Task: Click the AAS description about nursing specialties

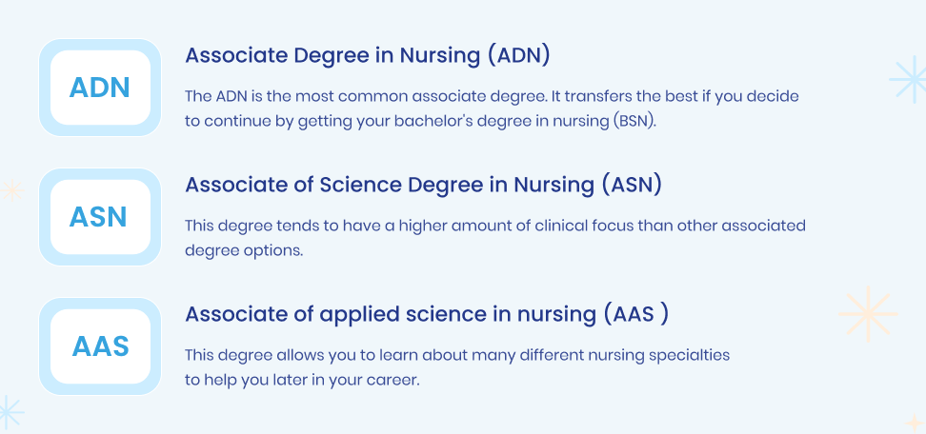Action: pyautogui.click(x=457, y=367)
